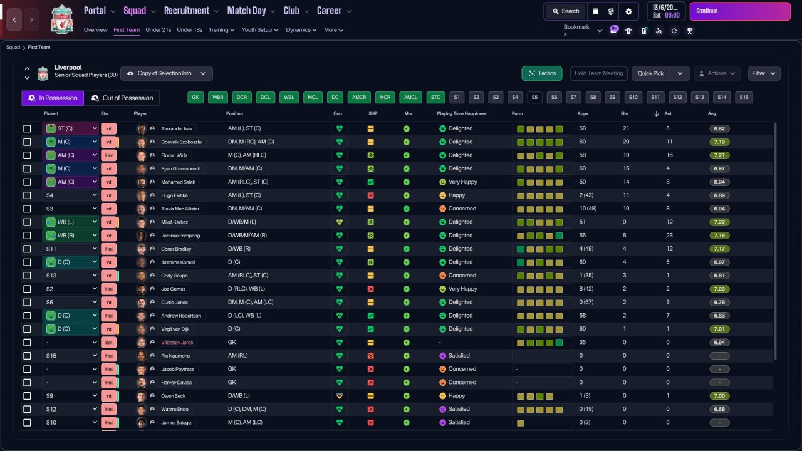Open the bookmark icon beside Search
This screenshot has height=451, width=802.
pyautogui.click(x=596, y=11)
